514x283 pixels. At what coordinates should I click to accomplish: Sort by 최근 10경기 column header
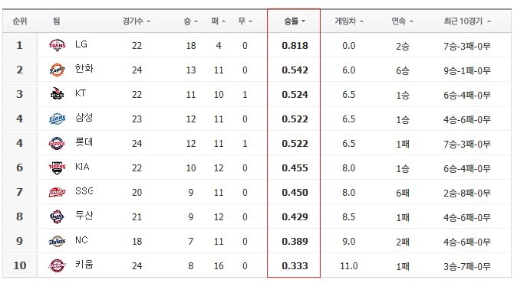(466, 21)
